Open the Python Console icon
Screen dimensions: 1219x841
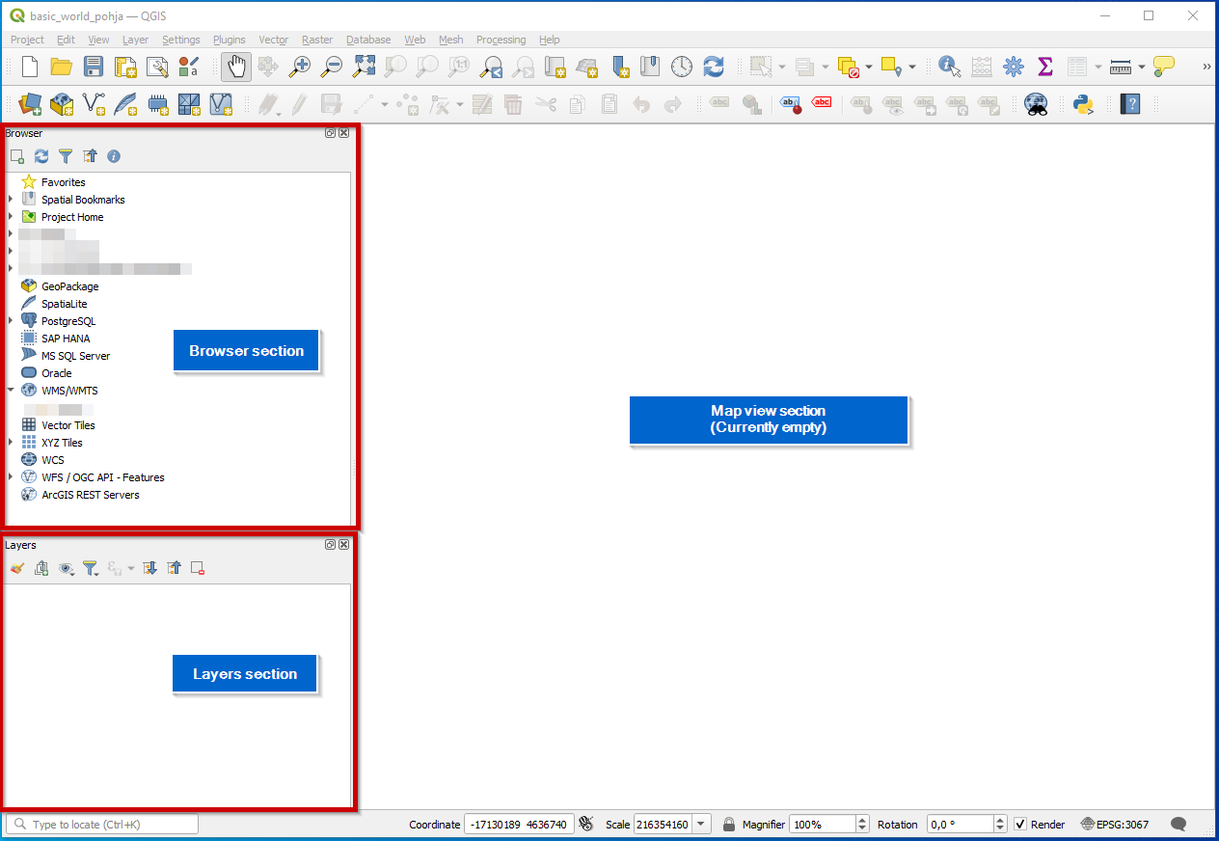tap(1084, 104)
